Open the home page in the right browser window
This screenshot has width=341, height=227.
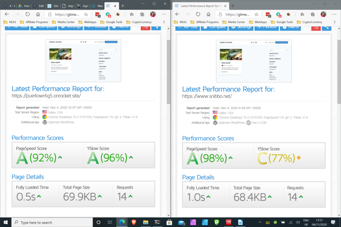tap(208, 14)
